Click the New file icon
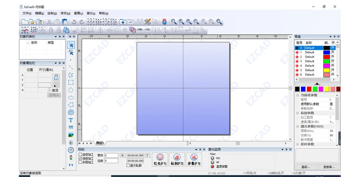This screenshot has height=177, width=355. coord(25,22)
